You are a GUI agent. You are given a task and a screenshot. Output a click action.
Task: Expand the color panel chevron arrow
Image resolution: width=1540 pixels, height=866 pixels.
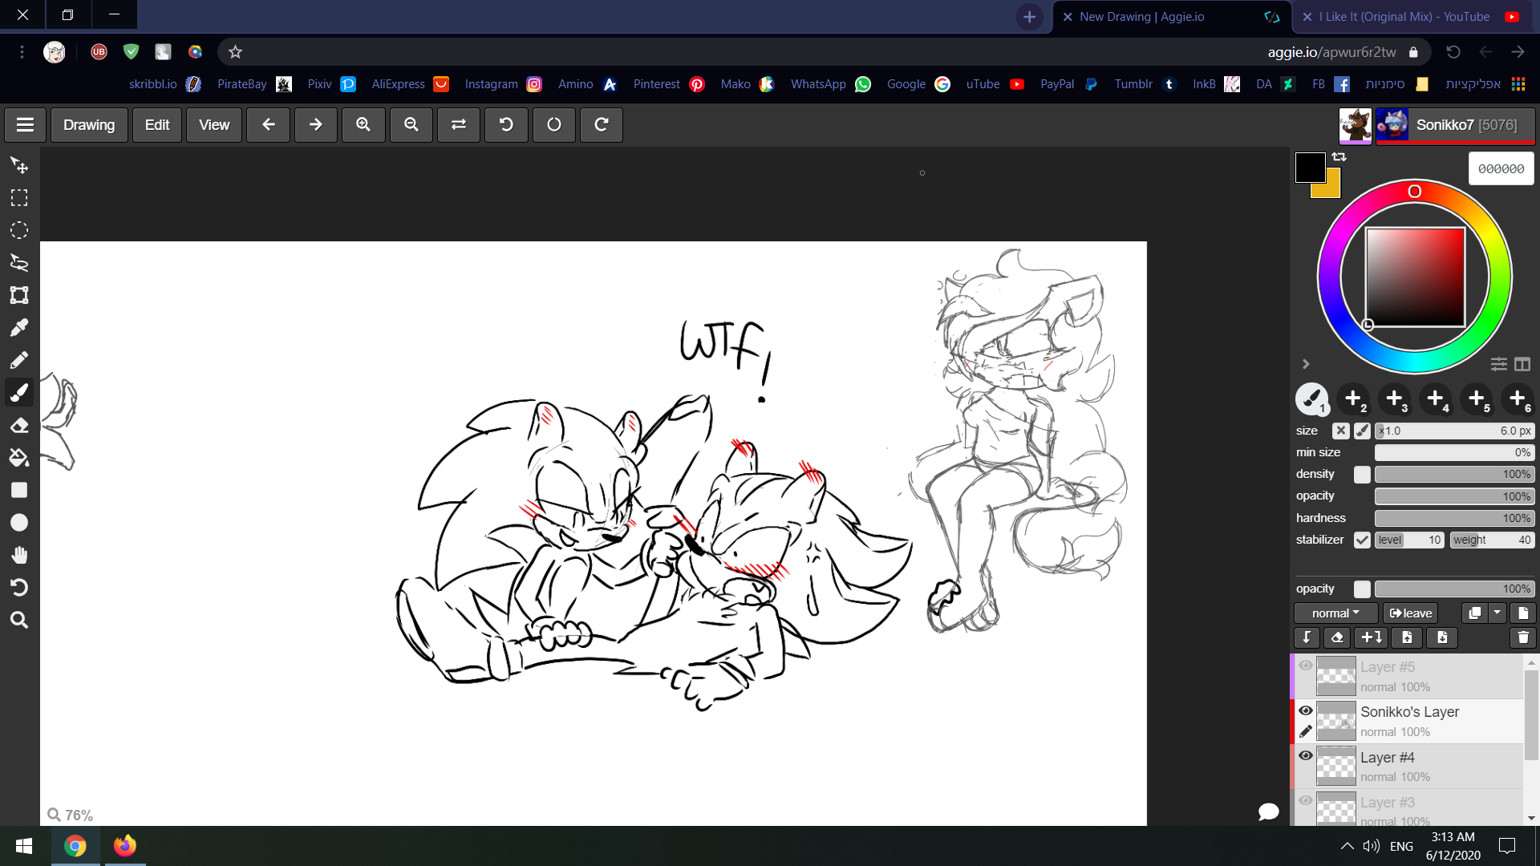coord(1306,364)
